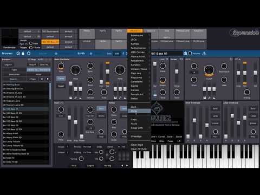Click the Amp Envelope sustain slider handle
Image resolution: width=260 pixels, height=195 pixels.
click(238, 123)
